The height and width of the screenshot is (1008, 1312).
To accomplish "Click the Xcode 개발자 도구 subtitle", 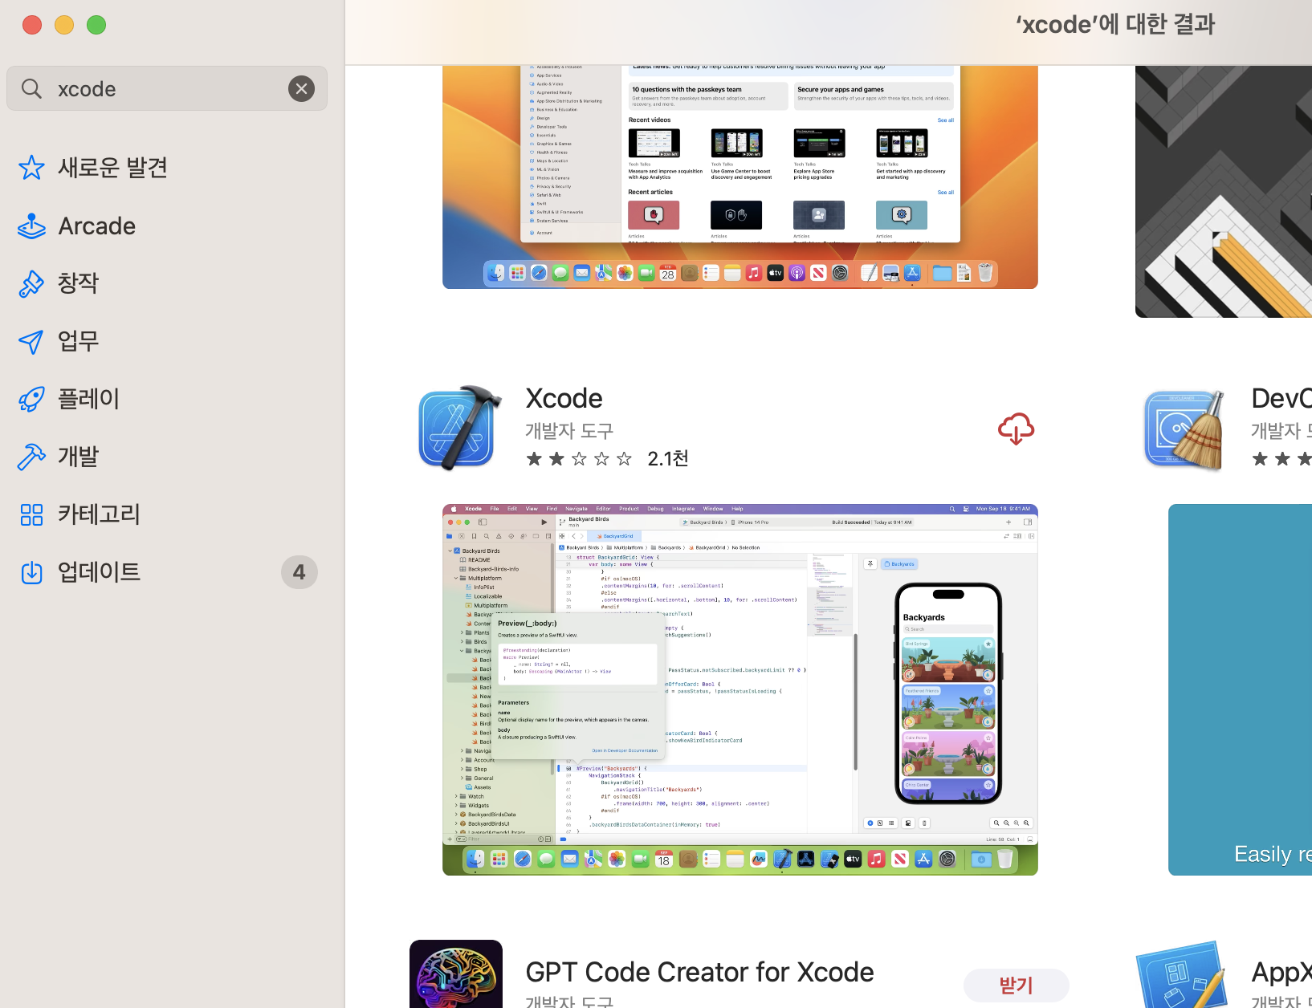I will (569, 431).
